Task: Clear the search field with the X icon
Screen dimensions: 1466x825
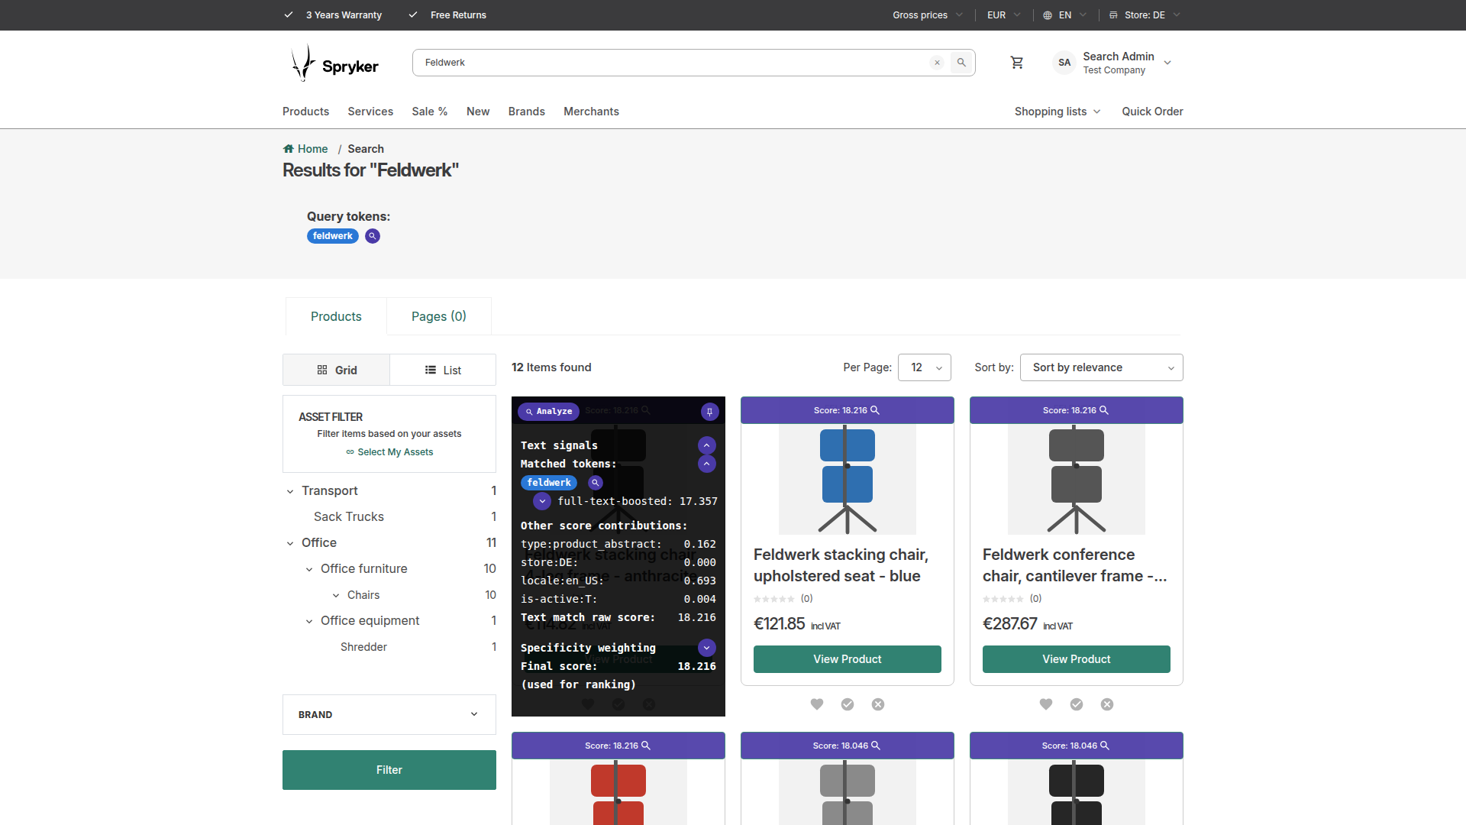Action: tap(937, 63)
